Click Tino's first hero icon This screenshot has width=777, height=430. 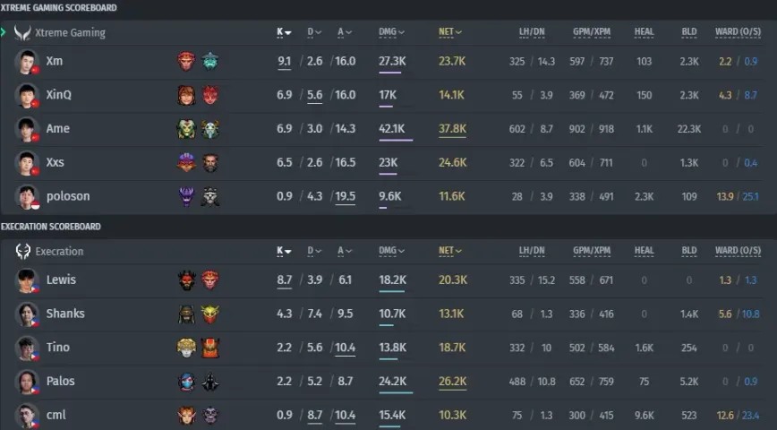(x=186, y=348)
